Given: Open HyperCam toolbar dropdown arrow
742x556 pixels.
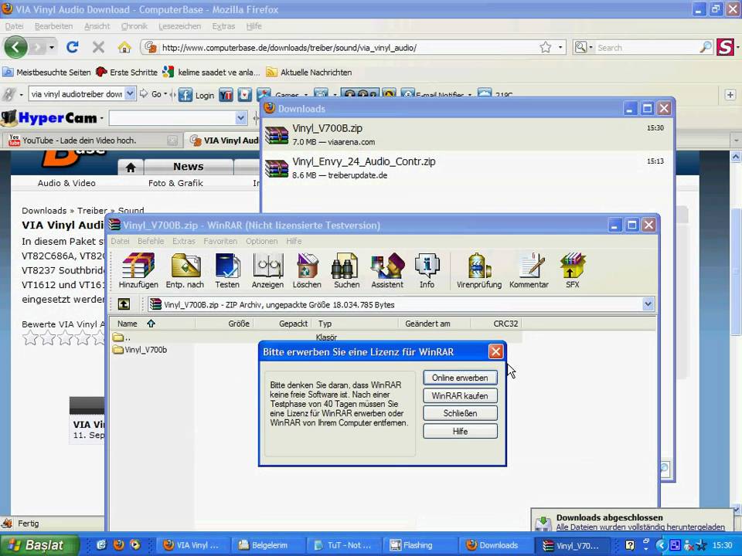Looking at the screenshot, I should point(241,117).
